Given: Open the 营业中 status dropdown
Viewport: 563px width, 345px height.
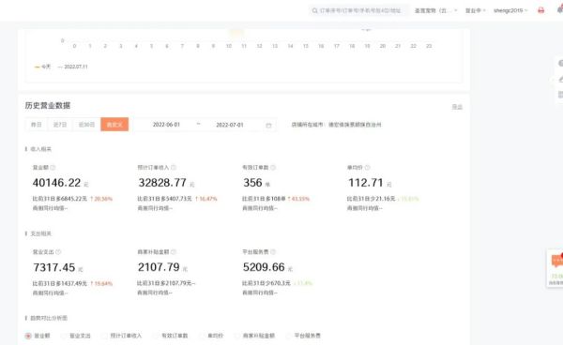Looking at the screenshot, I should 476,10.
